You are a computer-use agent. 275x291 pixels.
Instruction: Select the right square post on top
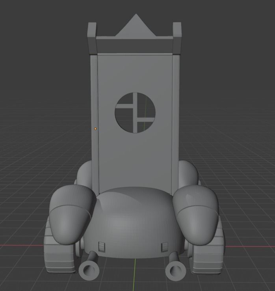[x=177, y=38]
